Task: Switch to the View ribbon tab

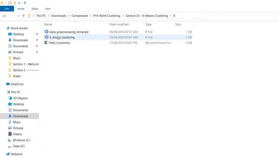Action: [48, 9]
